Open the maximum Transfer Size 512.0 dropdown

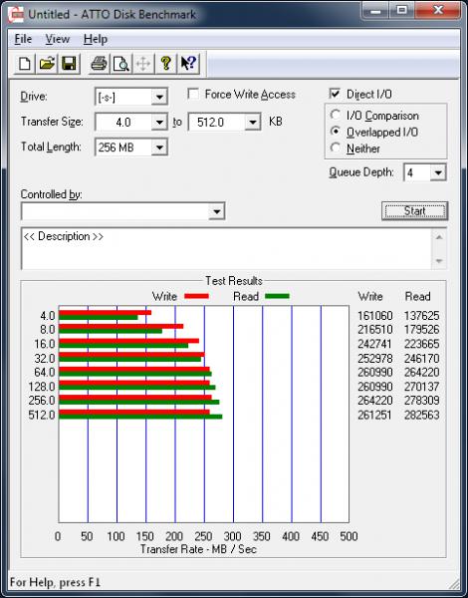[x=252, y=123]
